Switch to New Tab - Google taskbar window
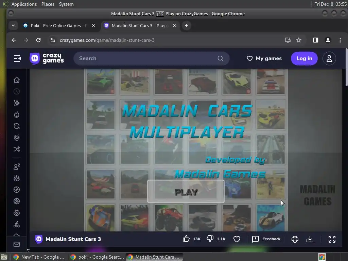348x261 pixels. 39,257
